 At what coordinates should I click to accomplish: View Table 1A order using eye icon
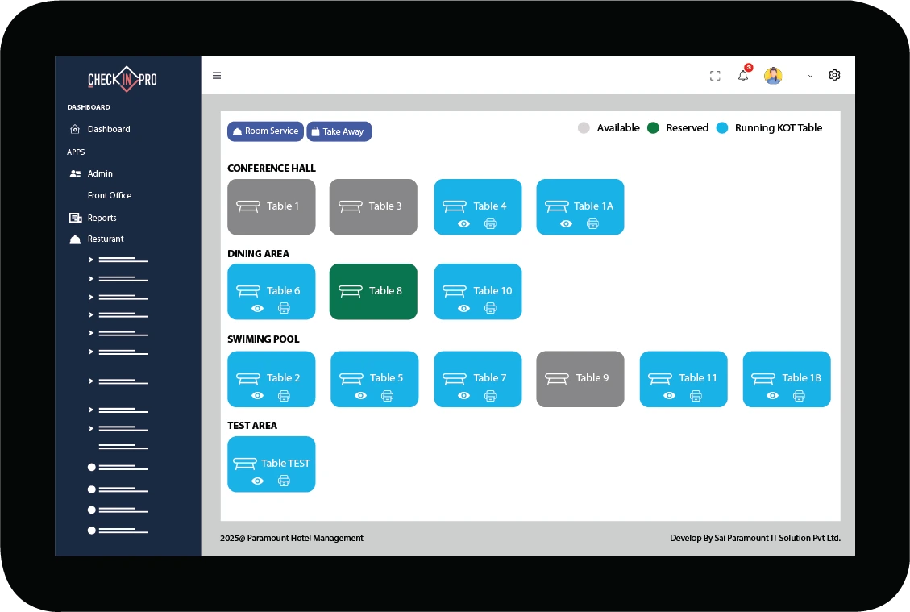pos(567,224)
